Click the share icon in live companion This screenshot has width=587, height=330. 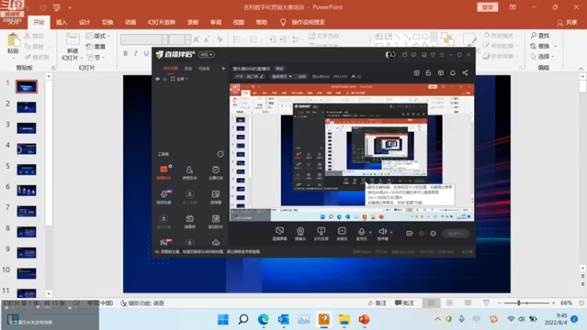(465, 73)
